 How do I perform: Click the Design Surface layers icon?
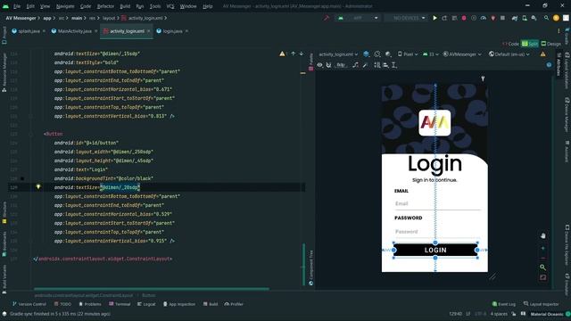[x=366, y=54]
